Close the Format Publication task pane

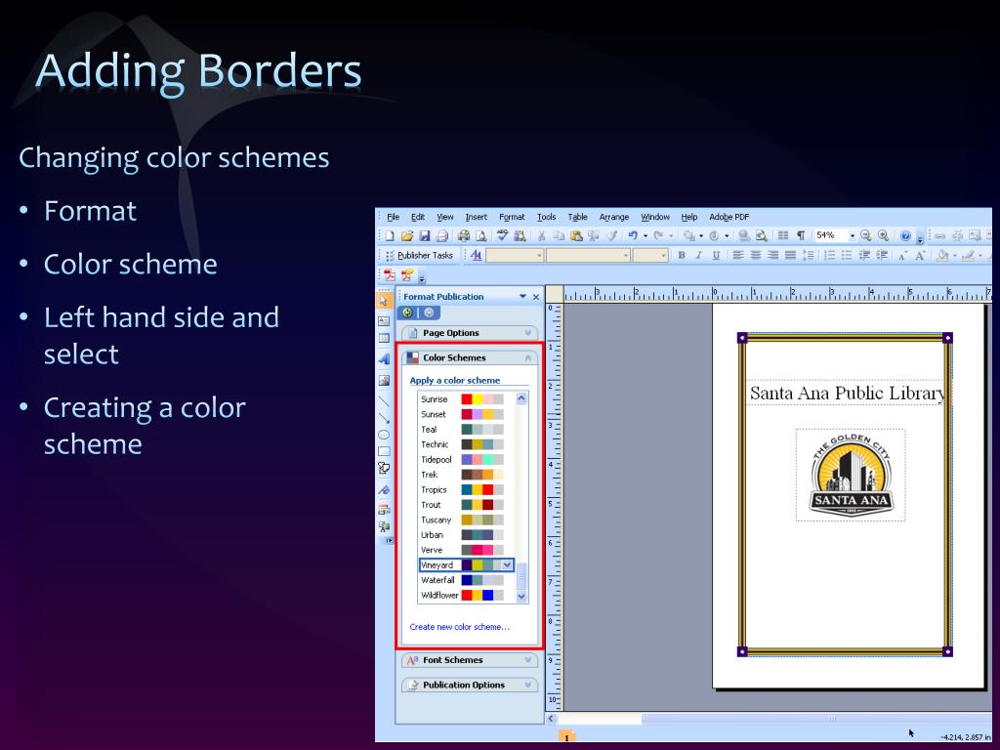(x=536, y=297)
